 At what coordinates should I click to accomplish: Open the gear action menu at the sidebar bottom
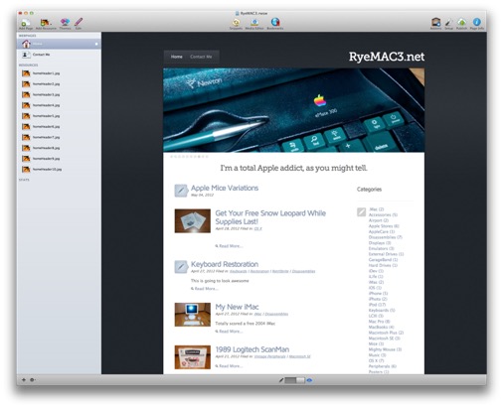pos(33,379)
